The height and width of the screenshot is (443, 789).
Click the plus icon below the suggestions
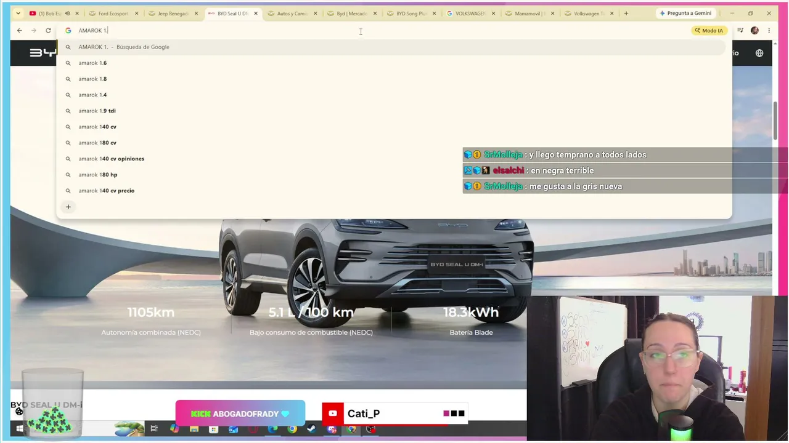68,207
